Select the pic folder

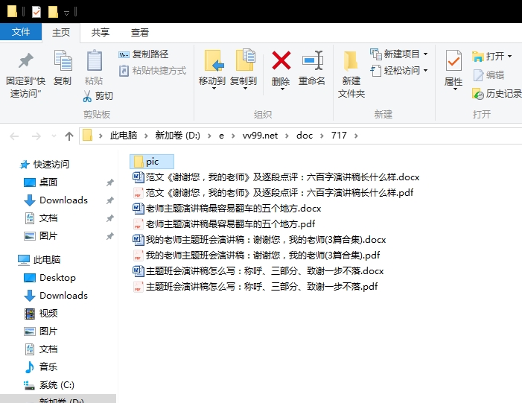(x=152, y=162)
